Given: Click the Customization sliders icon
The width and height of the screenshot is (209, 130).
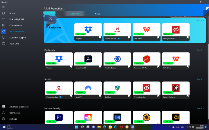Looking at the screenshot, I should tap(3, 25).
